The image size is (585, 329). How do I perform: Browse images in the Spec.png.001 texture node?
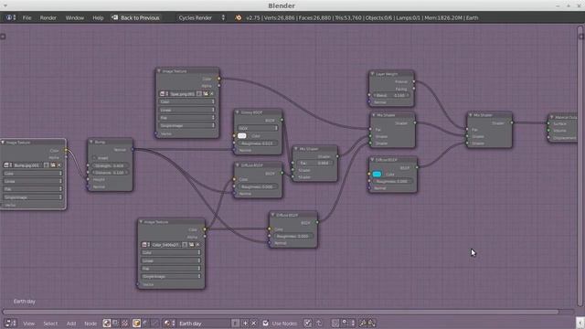pyautogui.click(x=164, y=93)
